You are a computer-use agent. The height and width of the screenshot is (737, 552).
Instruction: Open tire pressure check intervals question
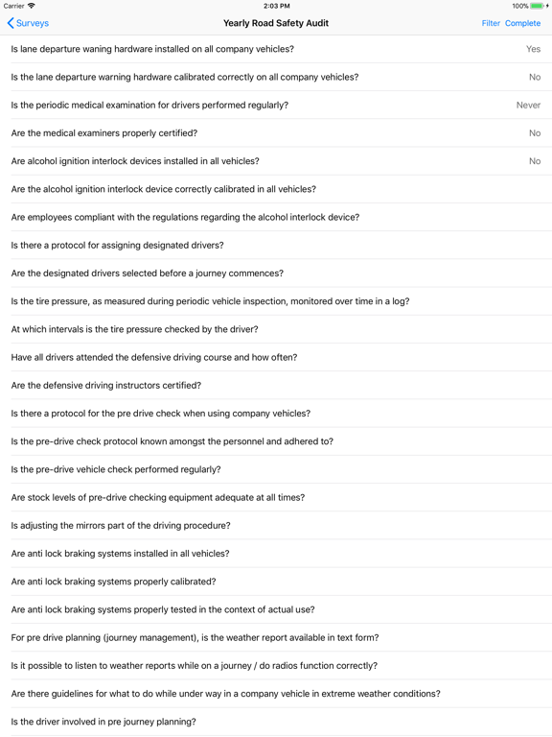[276, 329]
